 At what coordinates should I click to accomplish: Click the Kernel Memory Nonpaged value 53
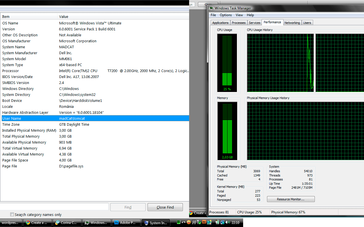click(258, 200)
